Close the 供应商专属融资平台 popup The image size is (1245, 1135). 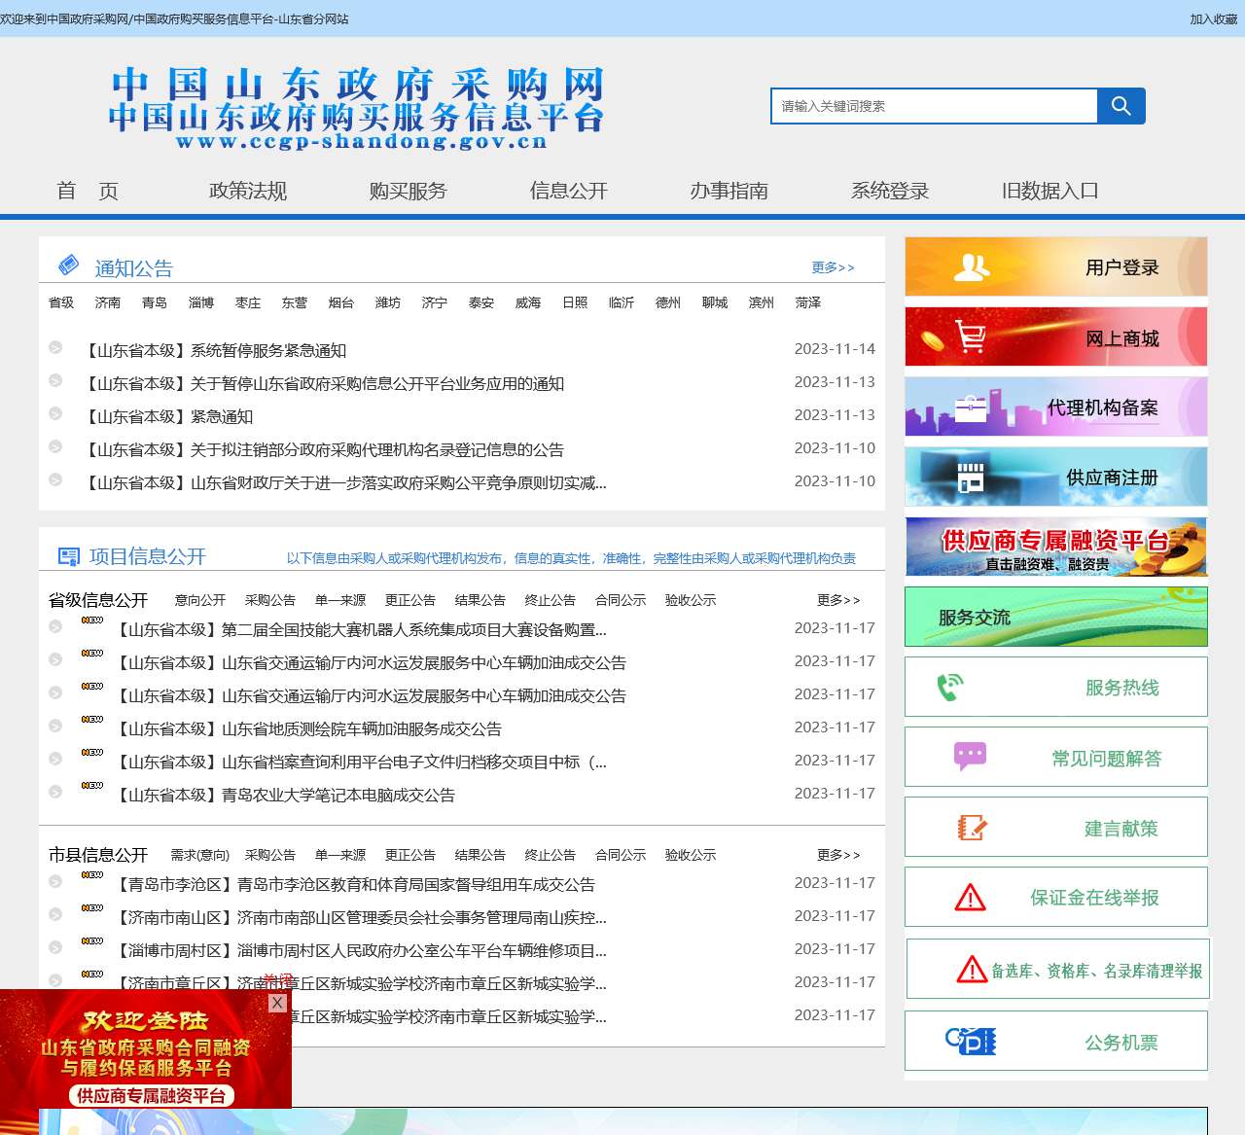coord(278,1003)
